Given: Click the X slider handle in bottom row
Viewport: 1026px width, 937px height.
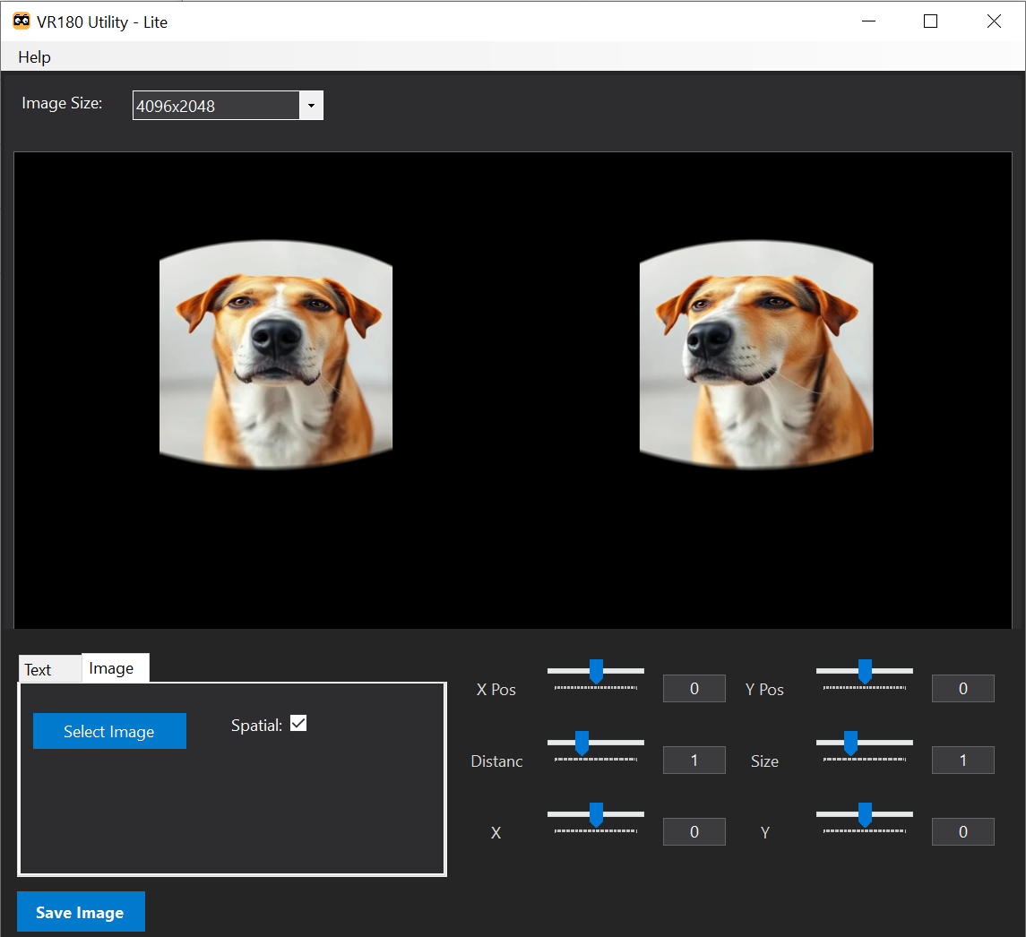Looking at the screenshot, I should coord(596,815).
